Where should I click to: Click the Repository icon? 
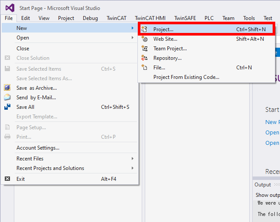(145, 58)
